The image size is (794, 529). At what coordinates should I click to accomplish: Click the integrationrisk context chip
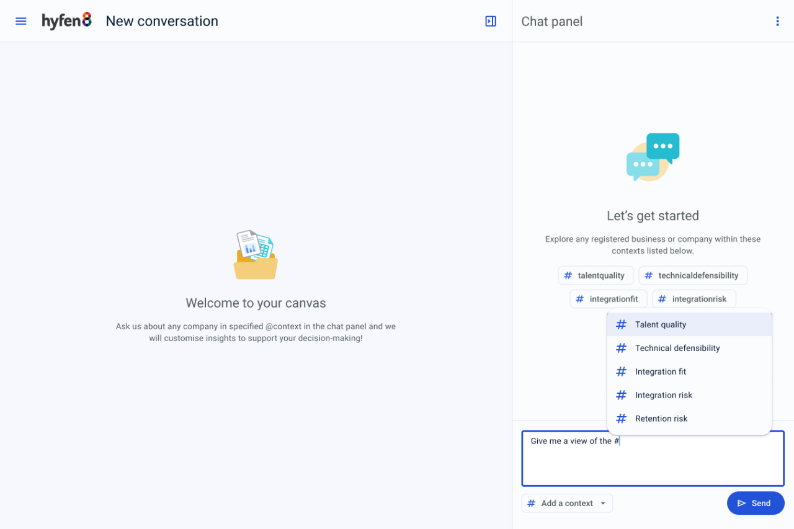694,299
